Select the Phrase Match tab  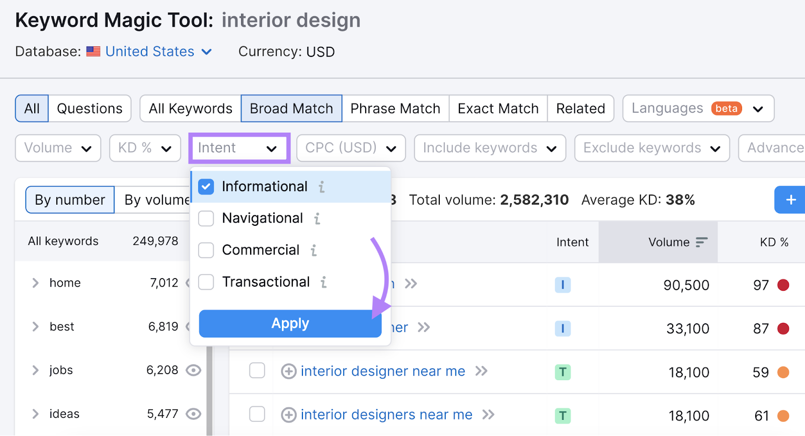coord(395,108)
